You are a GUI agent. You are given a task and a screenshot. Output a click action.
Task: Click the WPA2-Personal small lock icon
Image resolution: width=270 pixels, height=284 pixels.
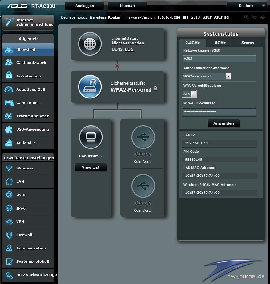[155, 88]
